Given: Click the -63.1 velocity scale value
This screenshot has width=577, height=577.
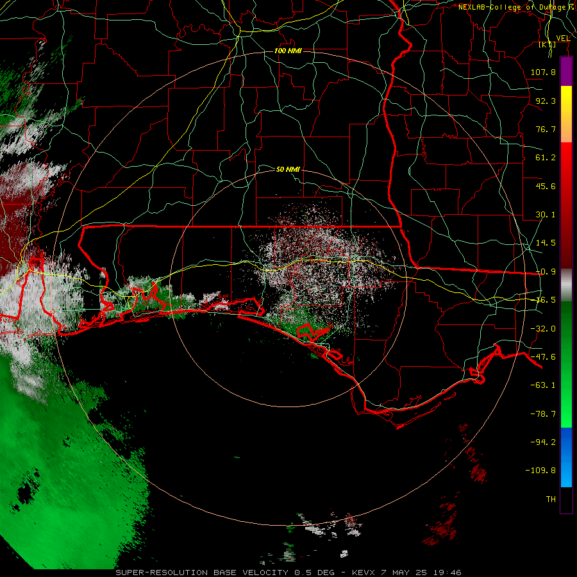Looking at the screenshot, I should tap(543, 385).
